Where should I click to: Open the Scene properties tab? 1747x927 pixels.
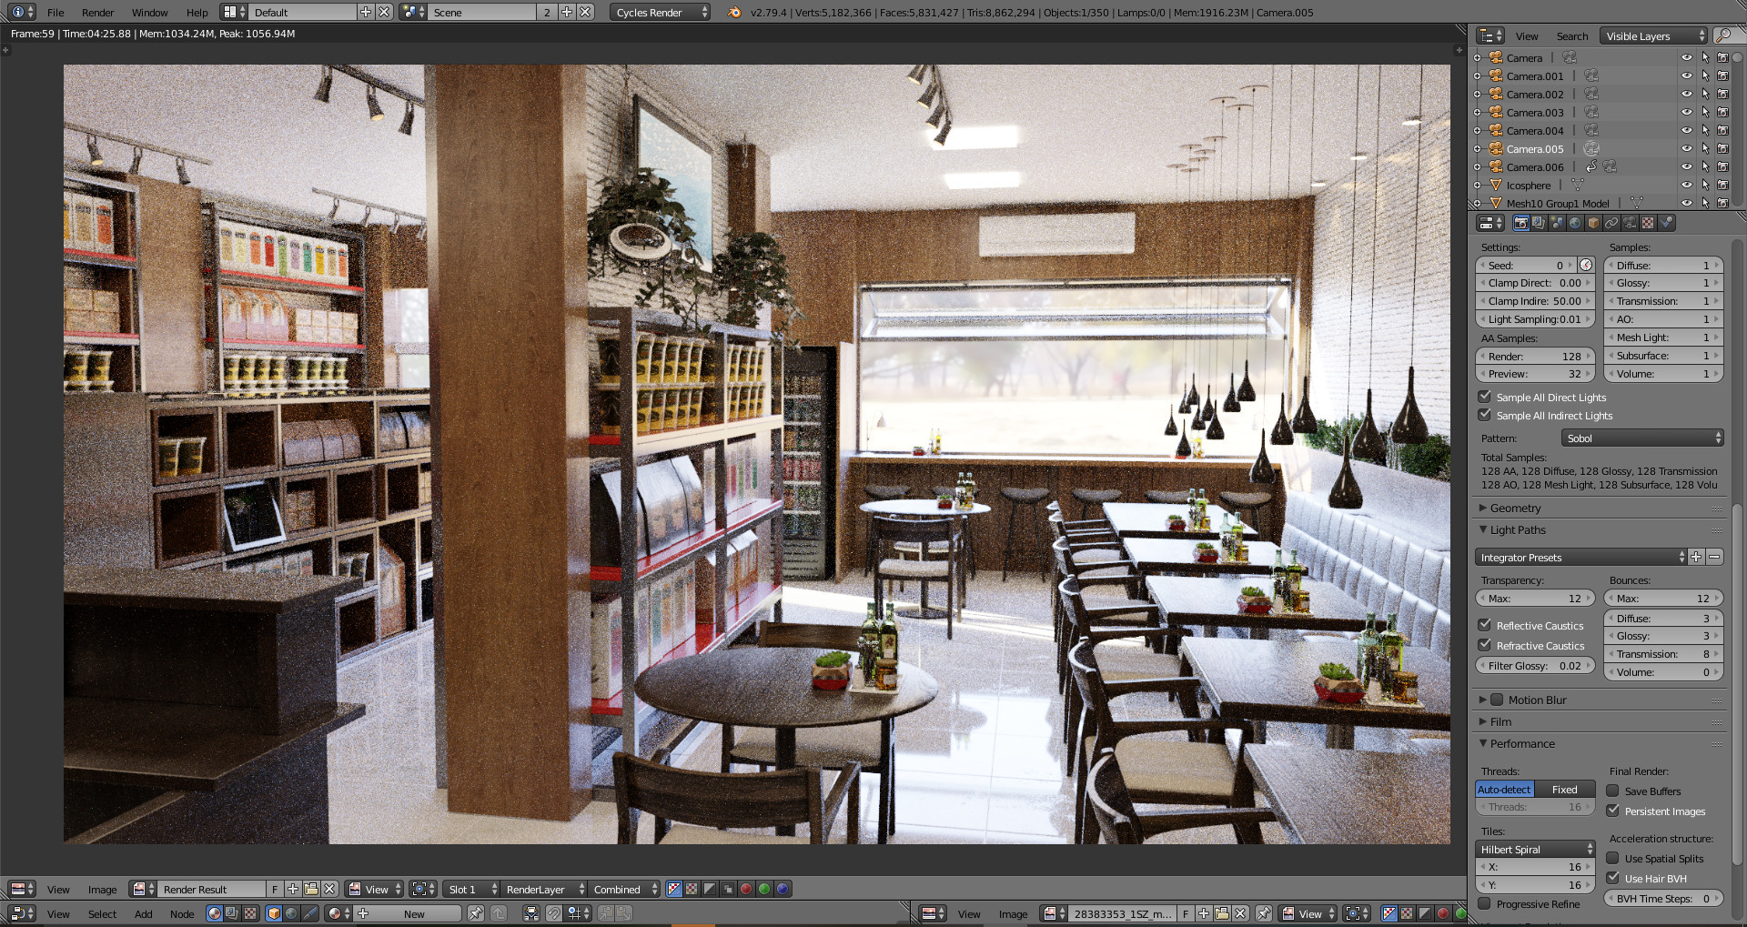click(x=1558, y=222)
